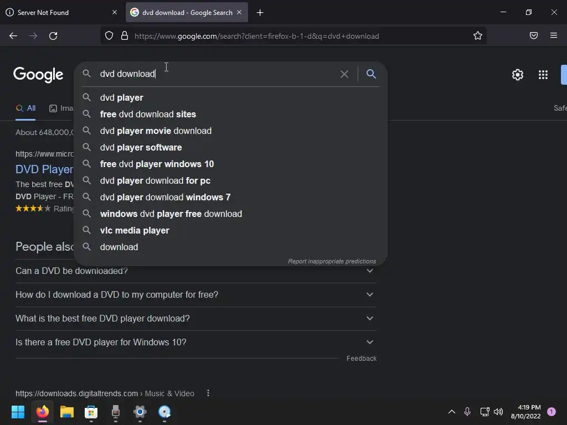Screen dimensions: 567x425
Task: Choose the 'dvd player movie download' suggestion
Action: [231, 131]
